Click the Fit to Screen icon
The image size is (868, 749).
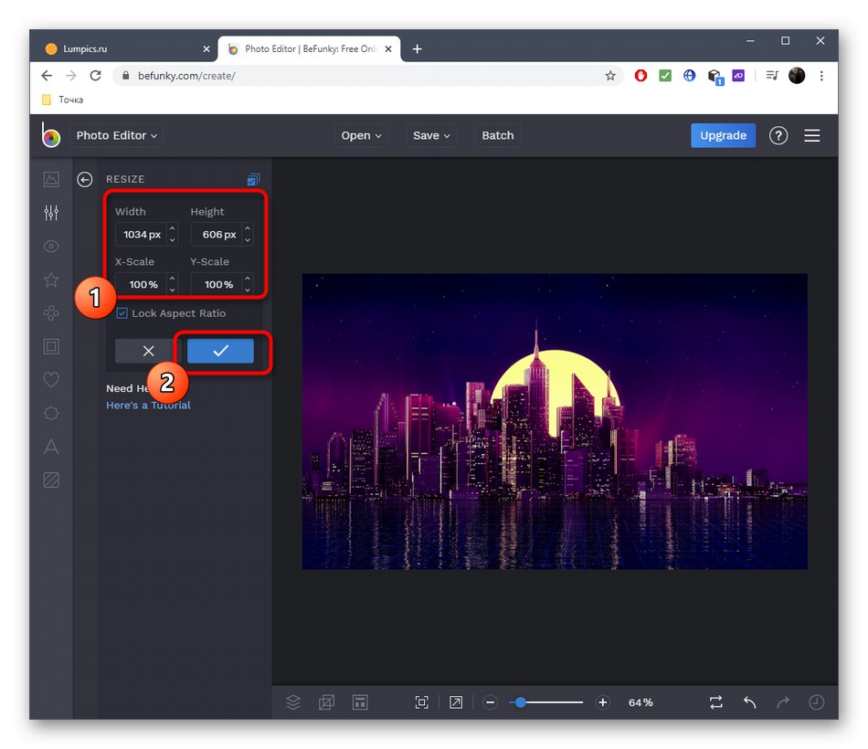421,702
